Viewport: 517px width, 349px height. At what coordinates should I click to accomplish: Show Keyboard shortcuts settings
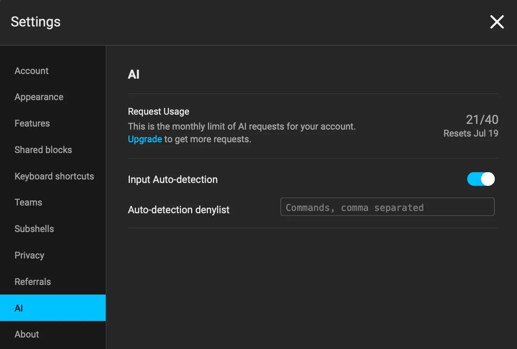point(53,176)
